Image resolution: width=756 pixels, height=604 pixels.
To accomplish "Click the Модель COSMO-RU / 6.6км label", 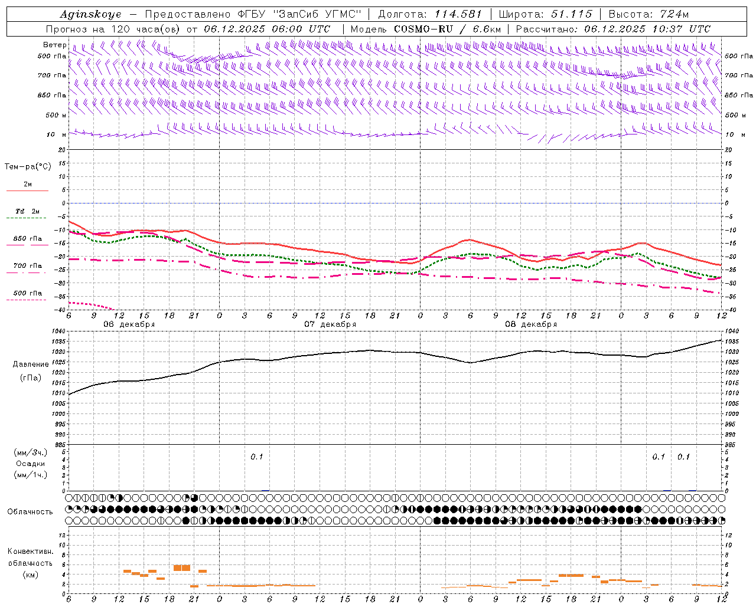I will tap(426, 29).
